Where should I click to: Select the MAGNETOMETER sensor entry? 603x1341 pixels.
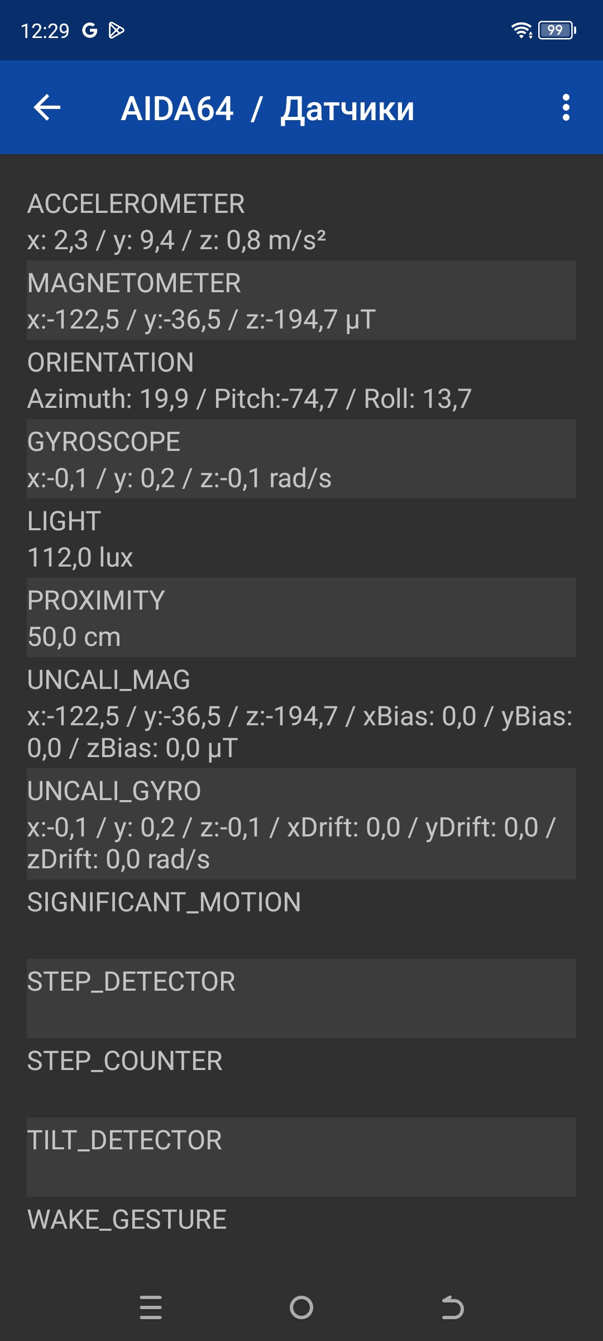301,301
